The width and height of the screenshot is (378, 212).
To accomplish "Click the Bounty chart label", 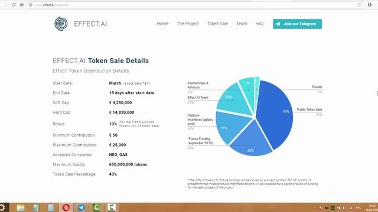I will click(x=317, y=87).
